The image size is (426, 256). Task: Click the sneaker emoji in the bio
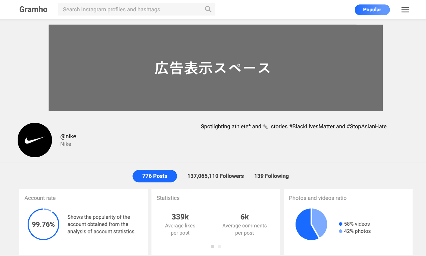point(265,126)
